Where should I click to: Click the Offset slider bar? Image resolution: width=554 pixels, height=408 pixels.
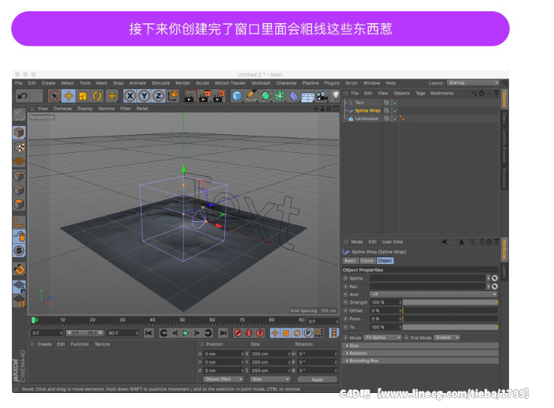[x=450, y=310]
